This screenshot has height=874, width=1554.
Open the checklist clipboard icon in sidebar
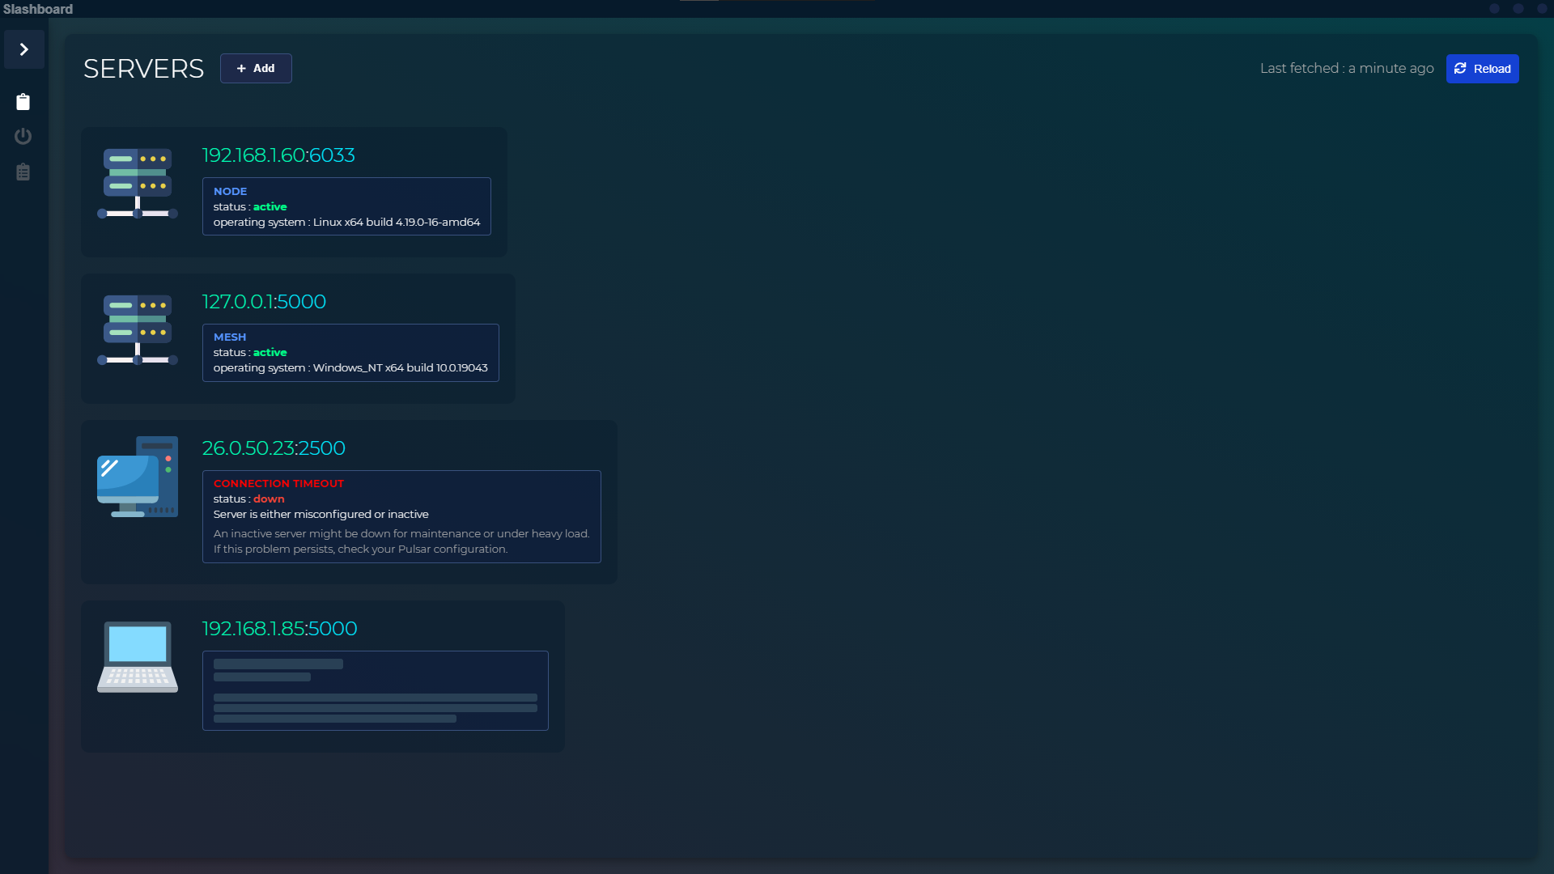pos(23,172)
